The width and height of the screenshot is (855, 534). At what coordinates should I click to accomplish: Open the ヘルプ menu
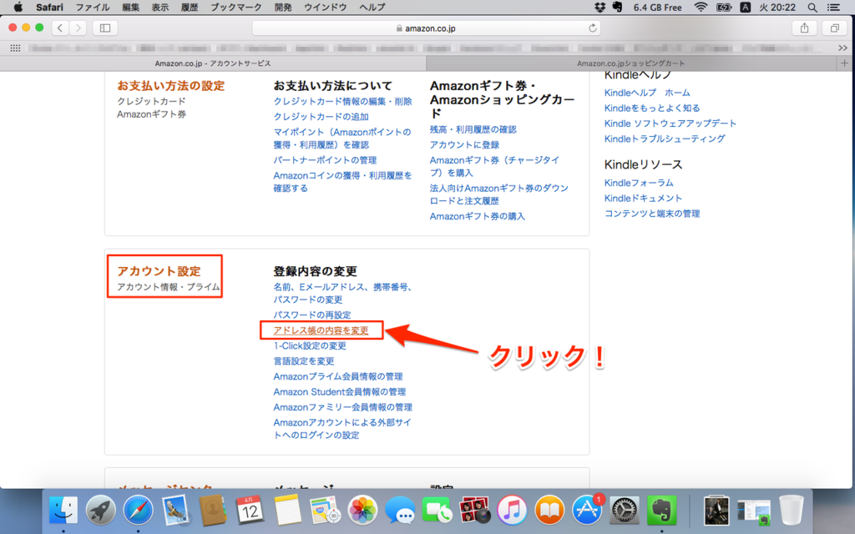[372, 8]
